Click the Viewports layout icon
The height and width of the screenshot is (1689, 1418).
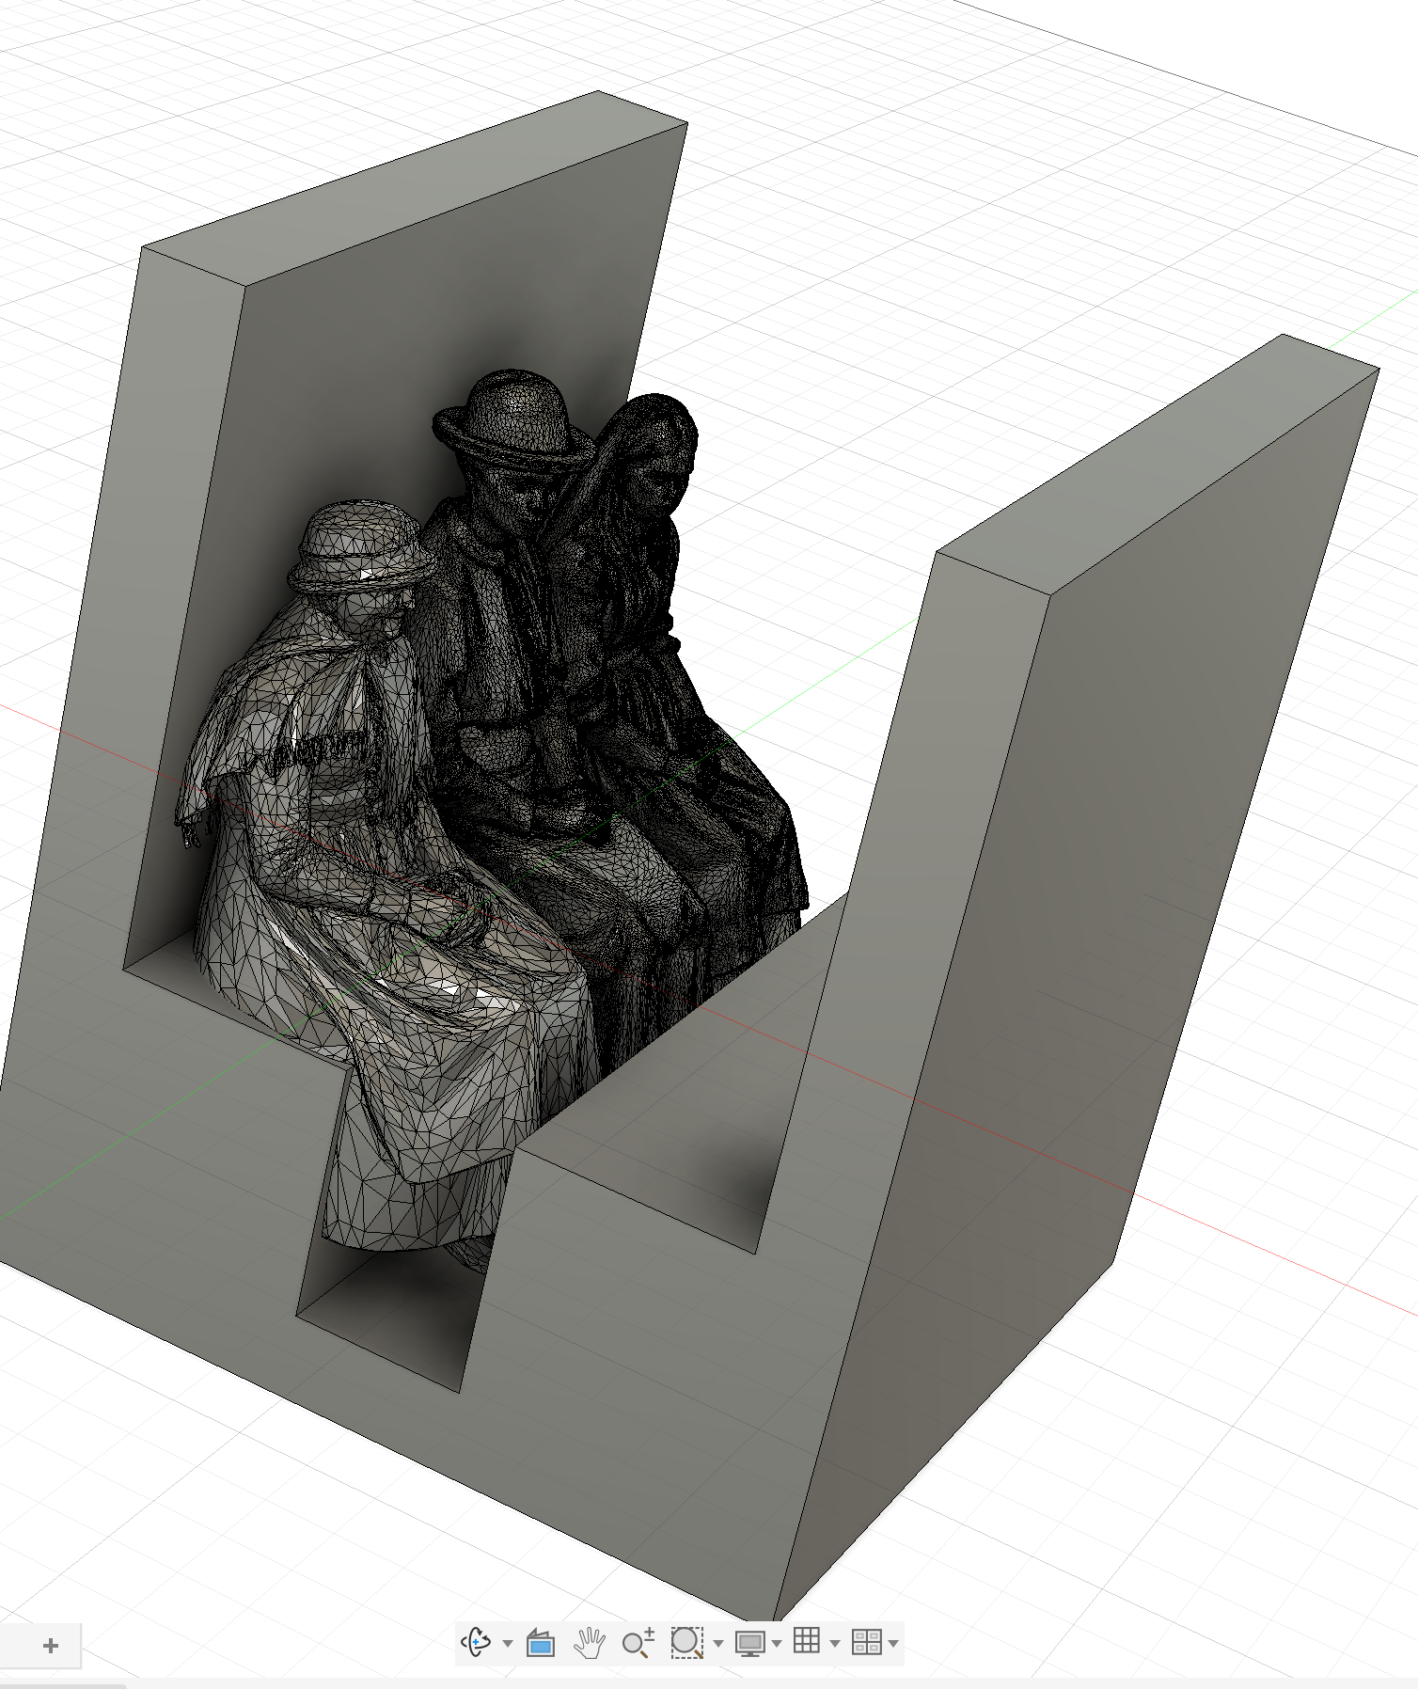click(866, 1642)
